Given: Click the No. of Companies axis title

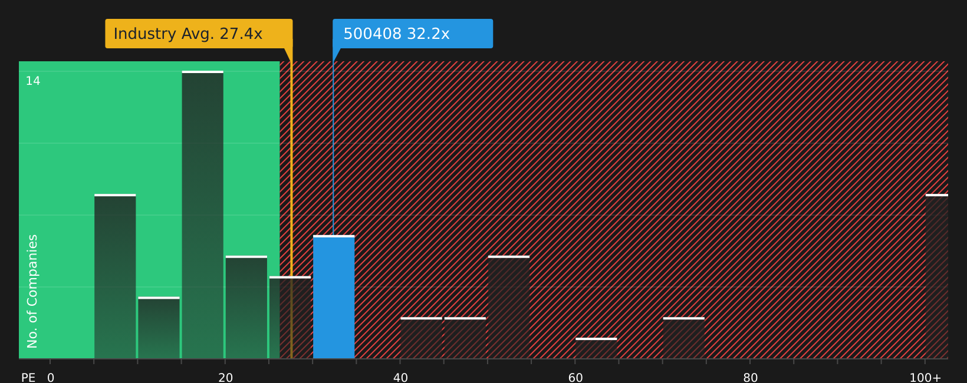Looking at the screenshot, I should pyautogui.click(x=32, y=291).
